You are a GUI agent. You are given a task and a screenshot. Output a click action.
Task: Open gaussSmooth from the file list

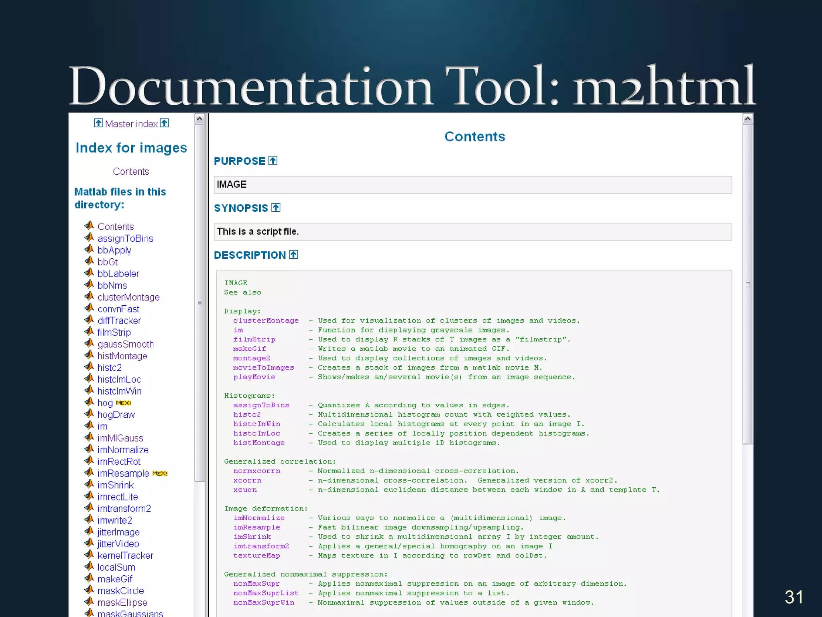tap(126, 344)
